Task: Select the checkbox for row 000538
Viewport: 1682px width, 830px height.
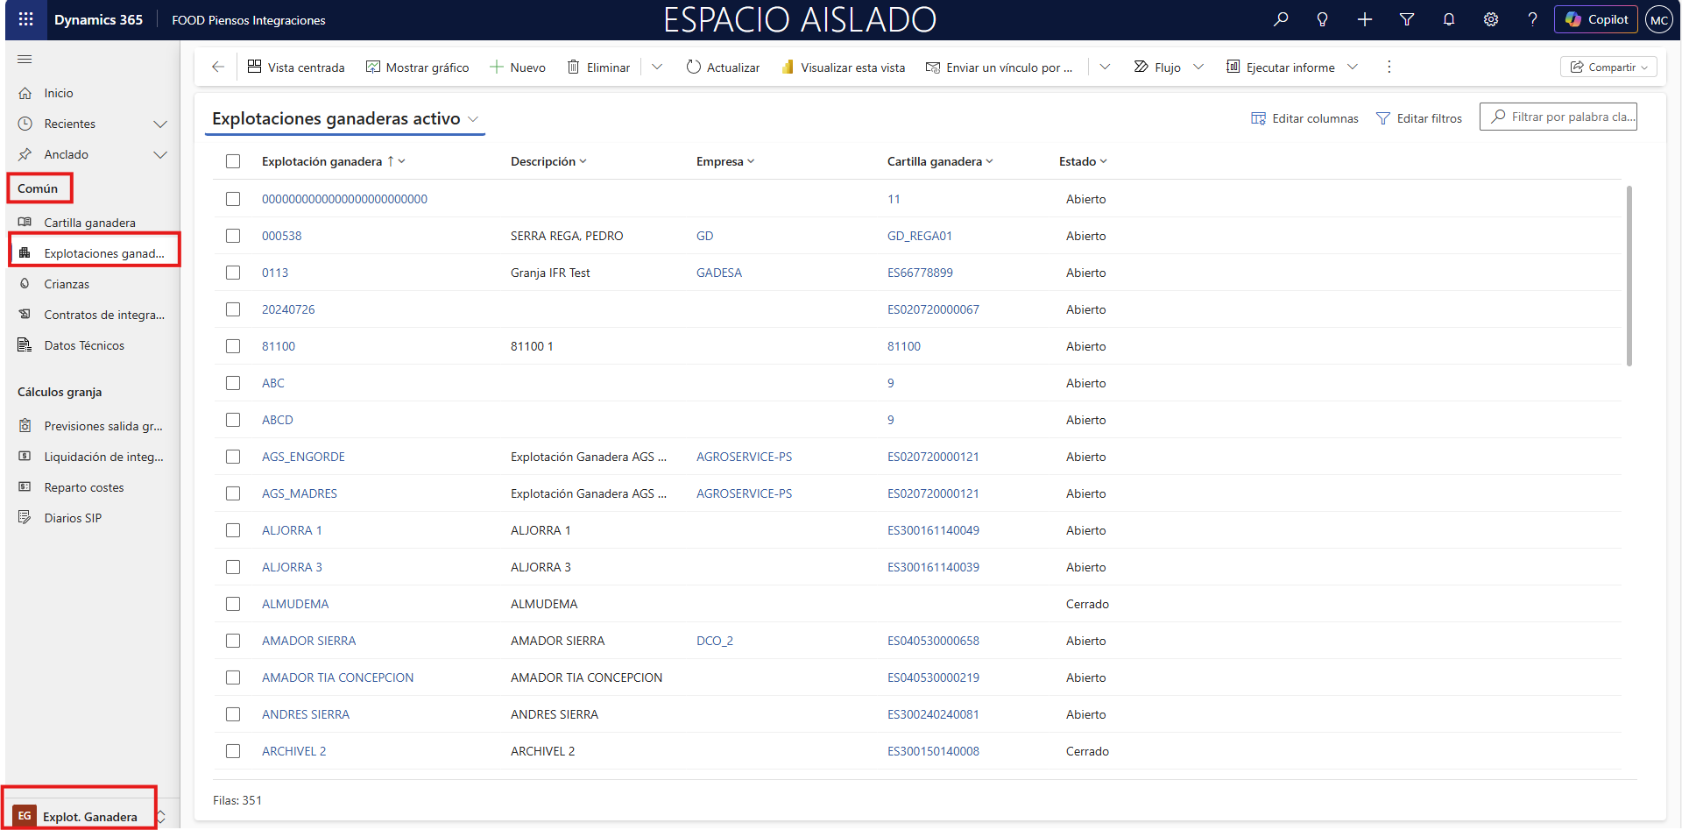Action: pyautogui.click(x=233, y=236)
